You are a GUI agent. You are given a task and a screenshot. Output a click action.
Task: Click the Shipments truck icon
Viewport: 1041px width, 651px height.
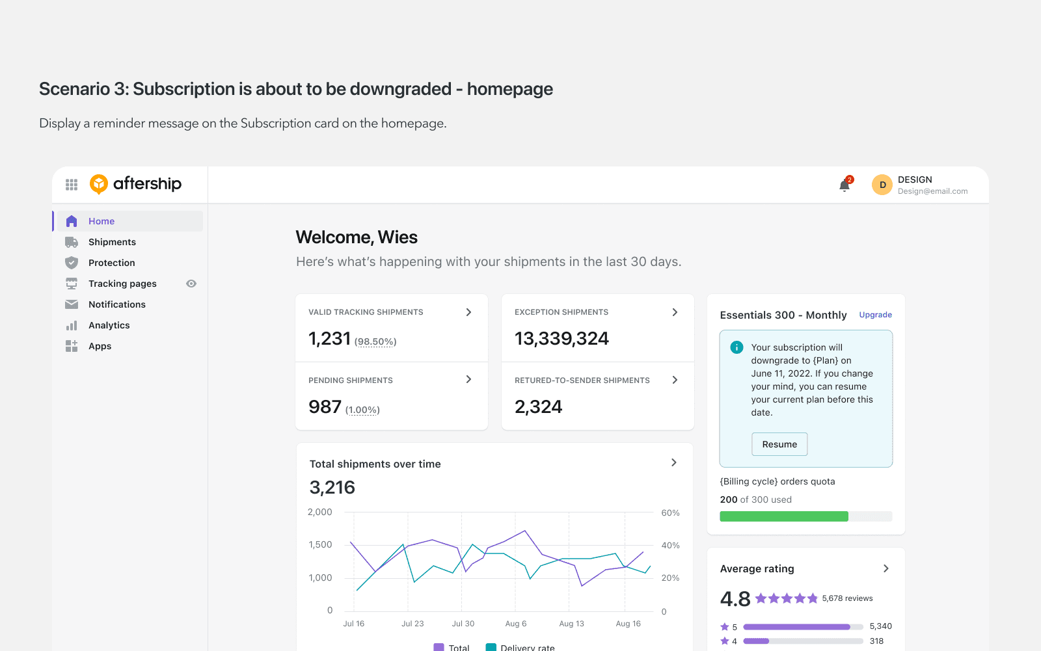click(x=72, y=242)
